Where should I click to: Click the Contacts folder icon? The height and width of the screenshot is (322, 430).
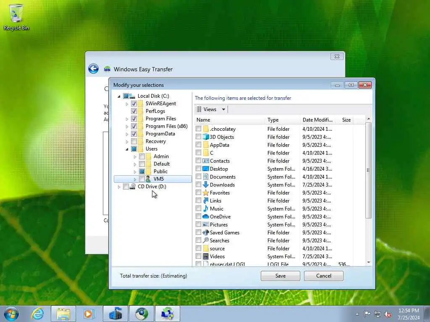206,161
